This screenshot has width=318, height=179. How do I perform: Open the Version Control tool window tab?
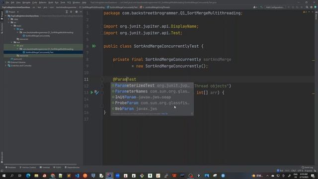coord(28,168)
